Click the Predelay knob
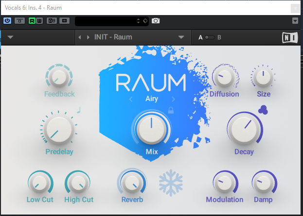Screen dimensions: 303x216 tap(59, 130)
